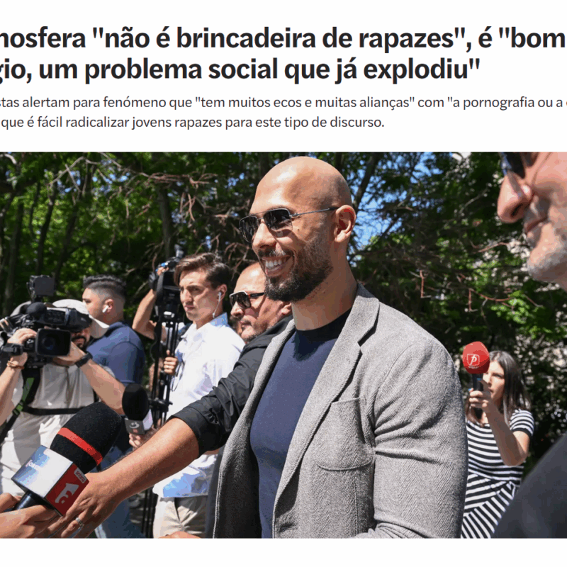Click the red round microphone held by woman
The width and height of the screenshot is (567, 567).
(x=476, y=358)
